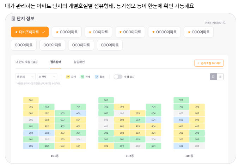The width and height of the screenshot is (239, 167).
Task: Click unit 801 in 102동
Action: pos(106,100)
